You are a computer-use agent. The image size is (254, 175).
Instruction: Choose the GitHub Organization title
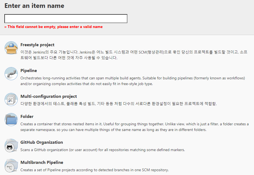[42, 142]
